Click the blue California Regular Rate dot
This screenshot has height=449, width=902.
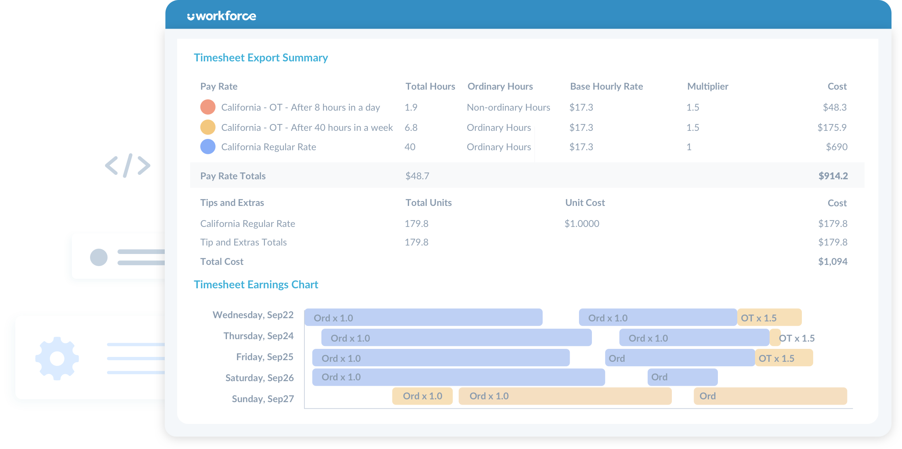(x=208, y=147)
